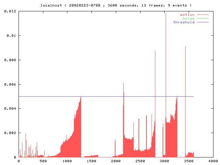Viewport: 220px width, 165px height.
Task: Click the top of the motion spike near x=2800
Action: coord(155,51)
